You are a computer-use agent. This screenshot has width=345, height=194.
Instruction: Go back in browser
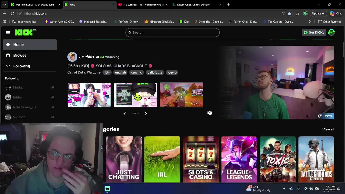point(5,13)
